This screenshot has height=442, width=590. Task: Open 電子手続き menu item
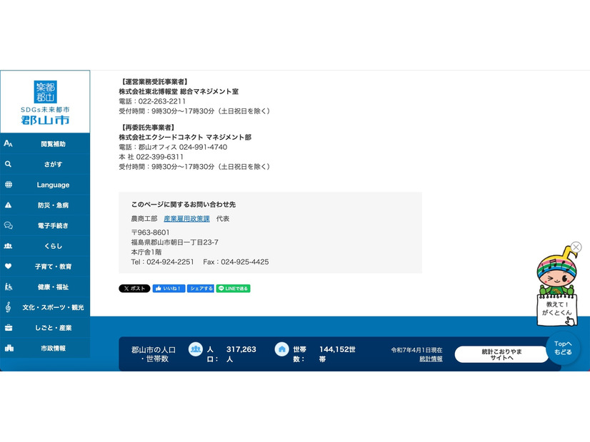click(x=53, y=225)
